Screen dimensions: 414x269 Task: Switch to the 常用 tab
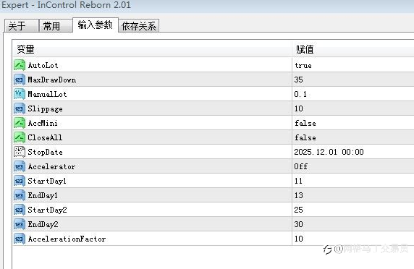pyautogui.click(x=56, y=26)
